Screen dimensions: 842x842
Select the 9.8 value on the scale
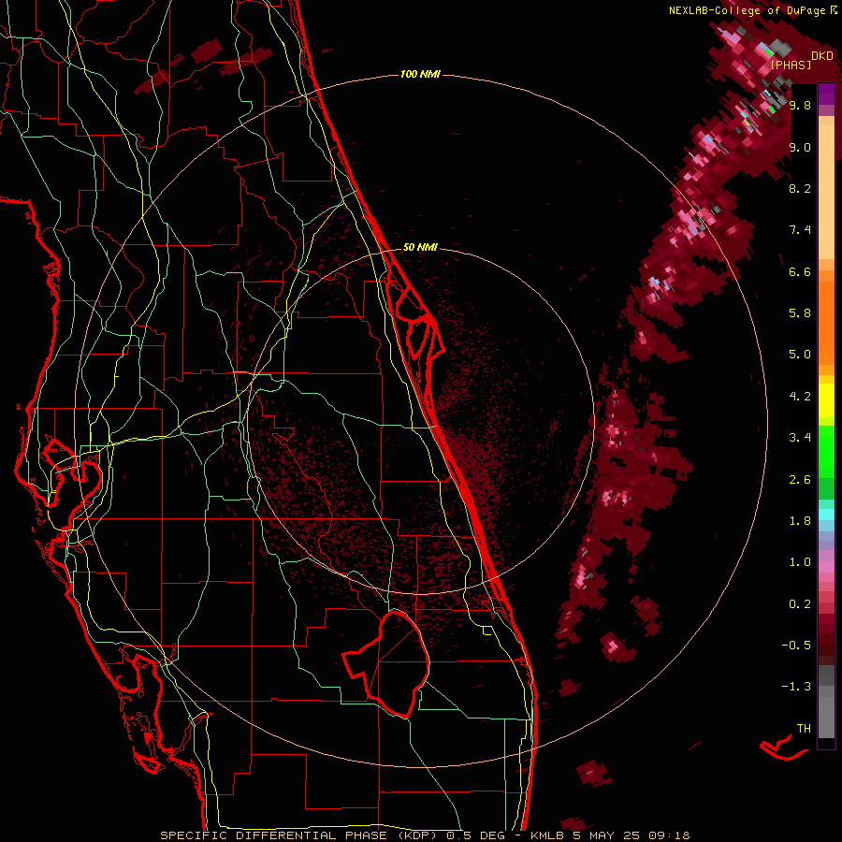tap(800, 105)
